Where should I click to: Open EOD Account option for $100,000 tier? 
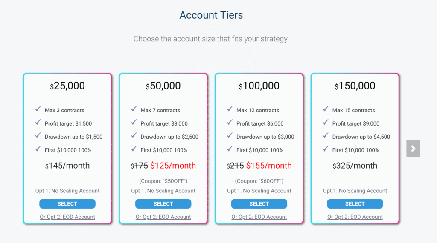click(259, 217)
